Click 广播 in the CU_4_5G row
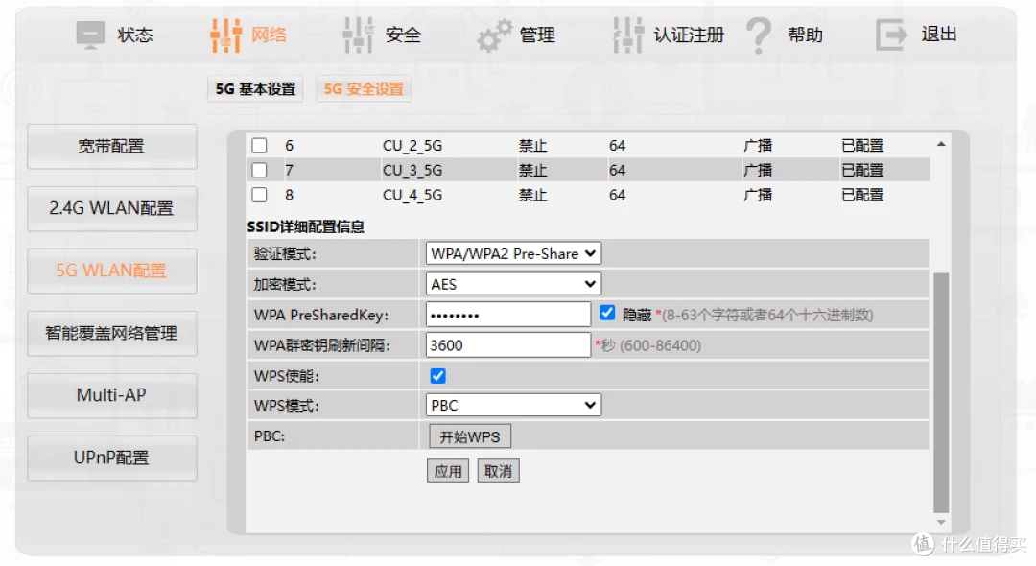The image size is (1036, 566). tap(758, 195)
